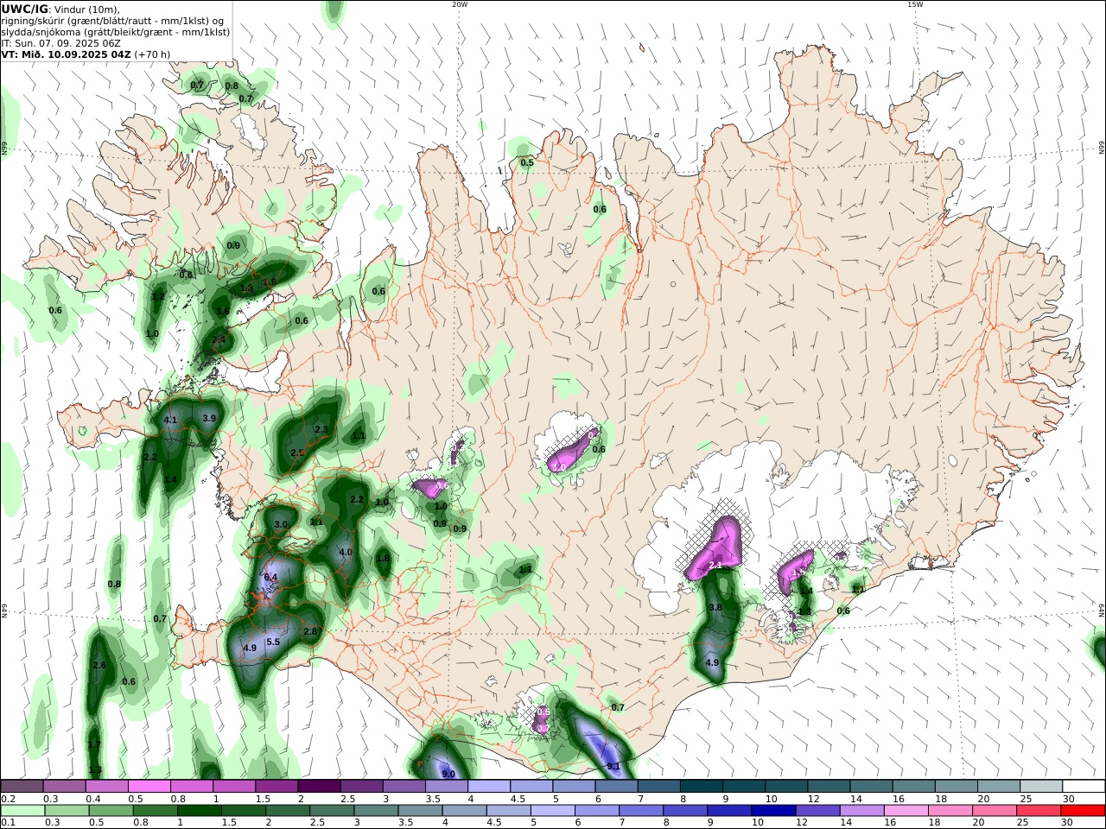Click the 20W longitude label
Screen dimensions: 1106x829
(x=460, y=4)
